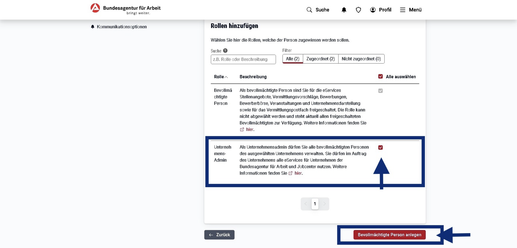Switch to the Zugeordnet (2) filter
This screenshot has width=517, height=248.
320,59
